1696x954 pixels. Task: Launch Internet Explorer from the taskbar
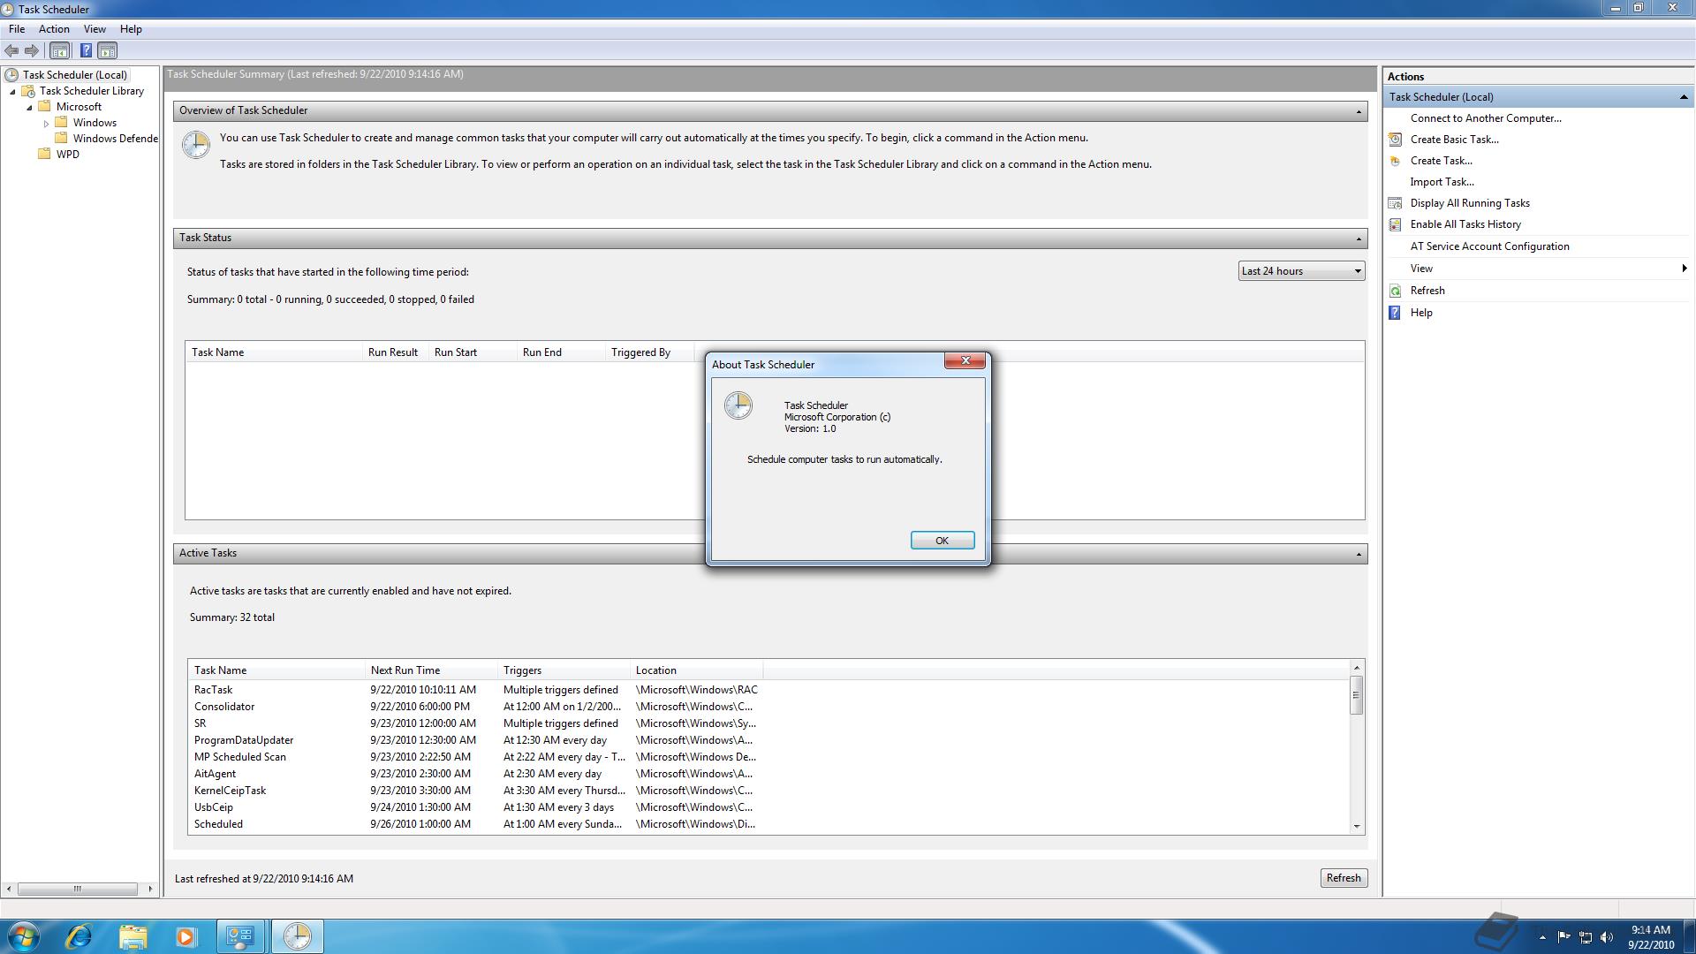79,936
